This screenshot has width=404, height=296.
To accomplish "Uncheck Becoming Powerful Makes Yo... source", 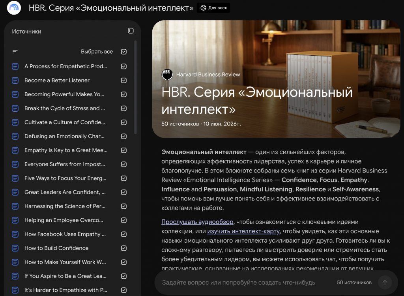I will [x=123, y=94].
